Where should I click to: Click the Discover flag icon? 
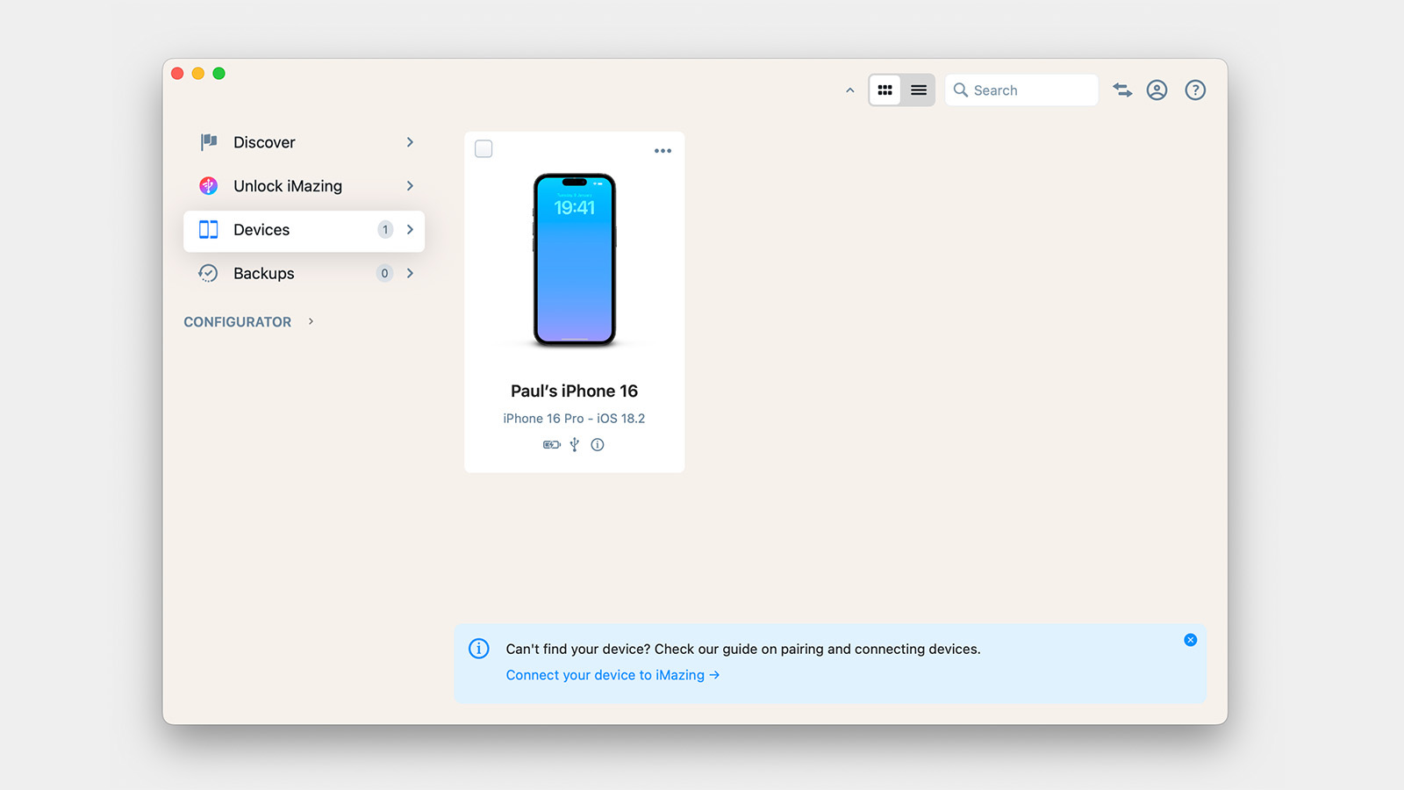(209, 142)
